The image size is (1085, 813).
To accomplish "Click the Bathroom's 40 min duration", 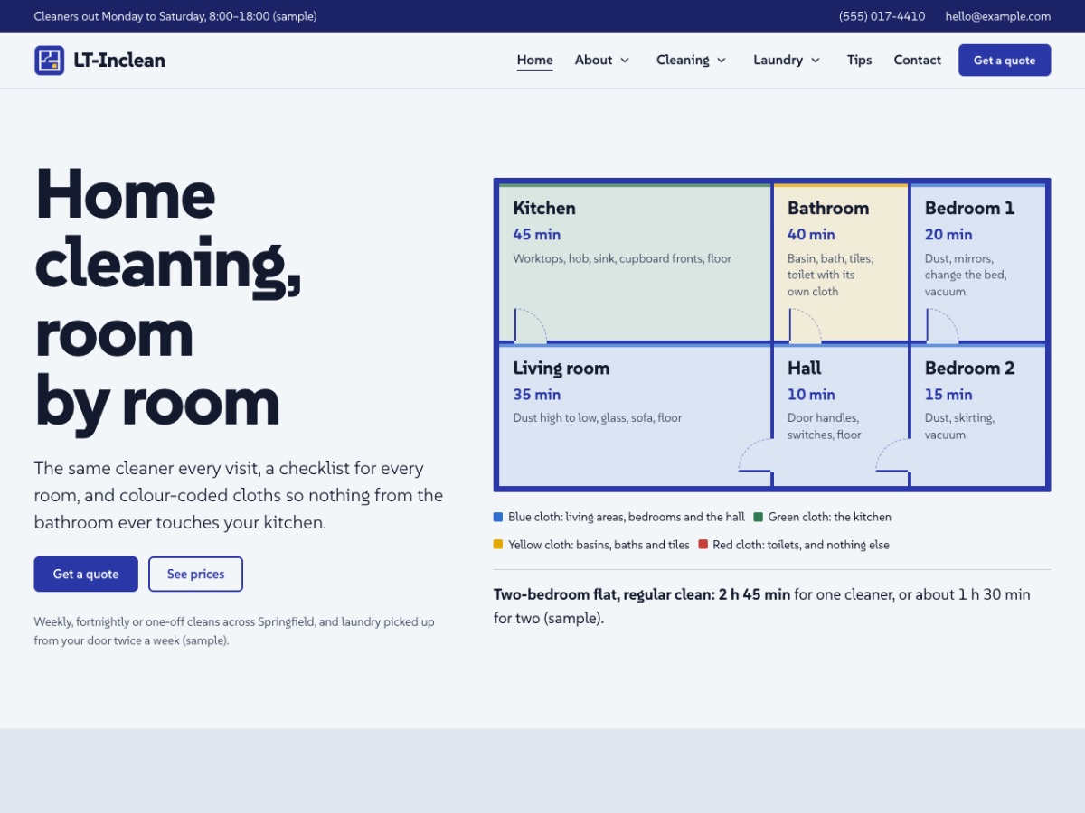I will click(811, 235).
